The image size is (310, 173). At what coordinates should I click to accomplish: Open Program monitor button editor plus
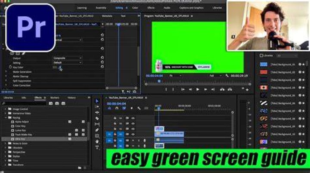tap(247, 89)
